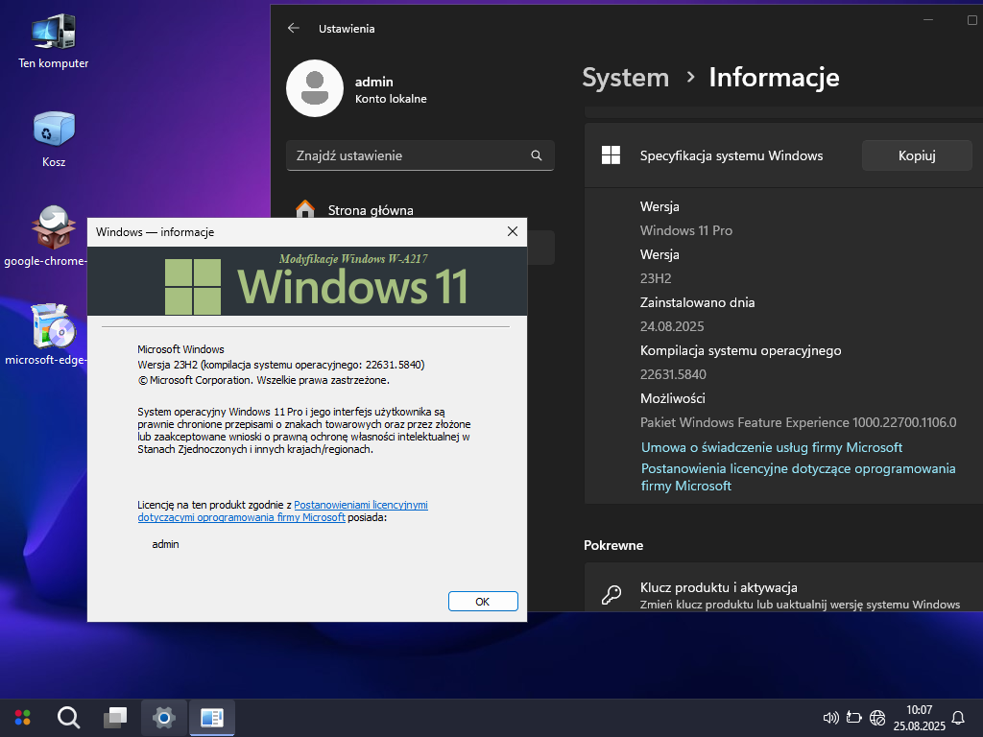
Task: Open the google-chrome installer desktop icon
Action: [x=53, y=228]
